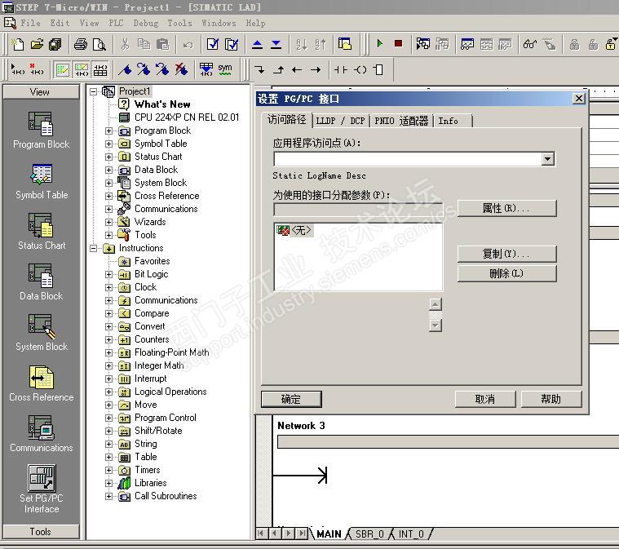Click the Download to PLC arrow icon

tap(276, 44)
